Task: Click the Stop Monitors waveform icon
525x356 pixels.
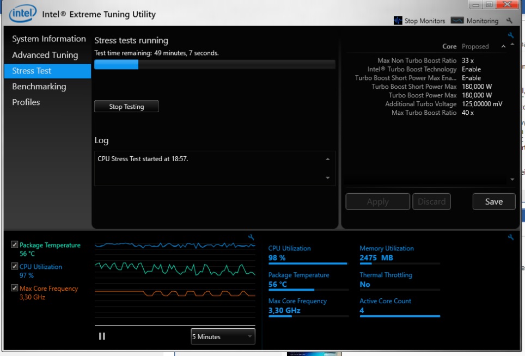Action: [x=398, y=21]
